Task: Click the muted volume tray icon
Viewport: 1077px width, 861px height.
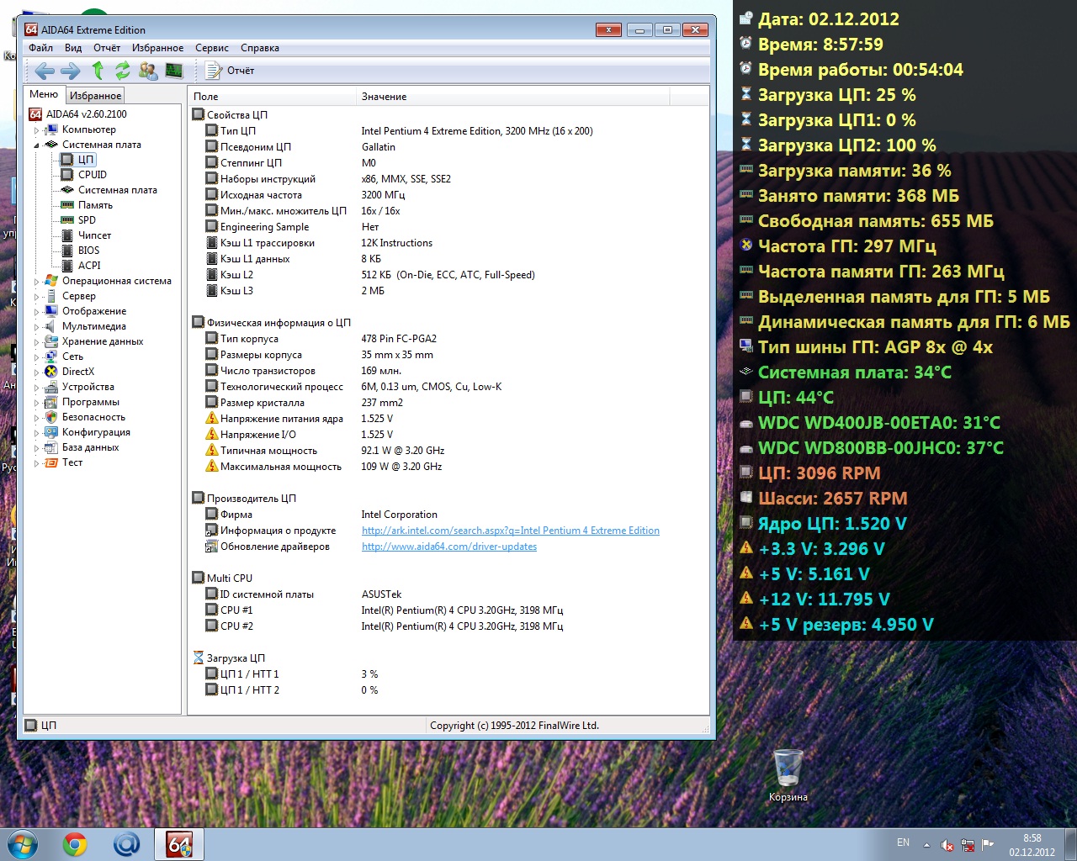Action: point(947,845)
